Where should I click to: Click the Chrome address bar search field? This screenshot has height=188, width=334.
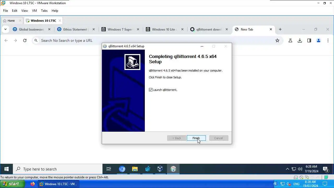pyautogui.click(x=157, y=40)
